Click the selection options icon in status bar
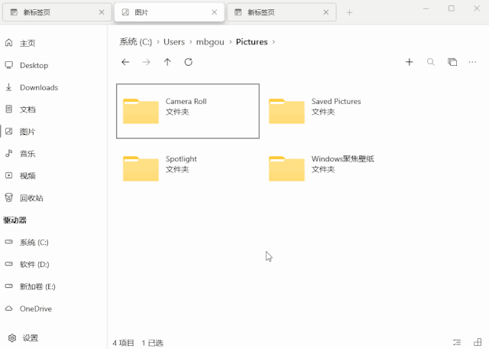 tap(457, 342)
